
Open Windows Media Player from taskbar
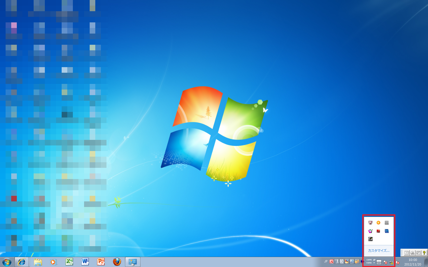53,262
